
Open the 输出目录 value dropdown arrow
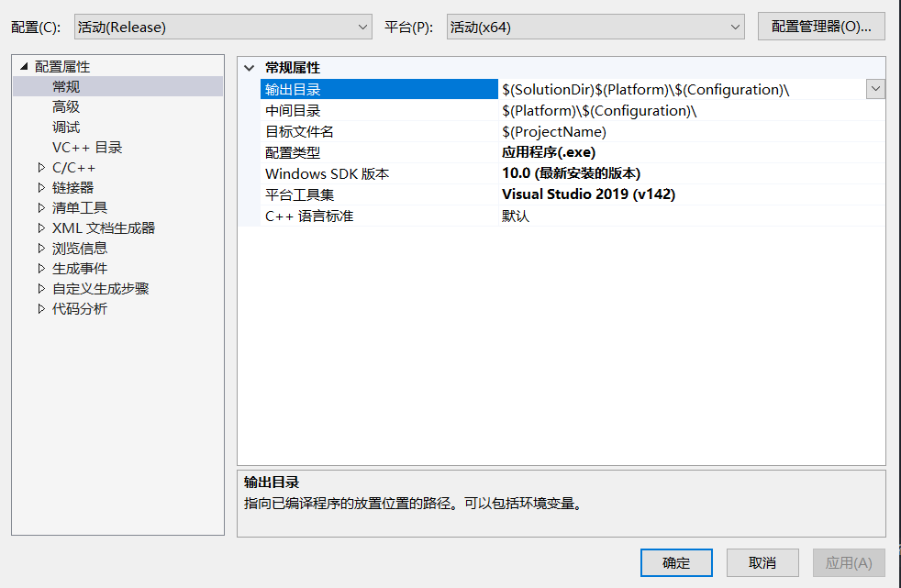pos(873,88)
